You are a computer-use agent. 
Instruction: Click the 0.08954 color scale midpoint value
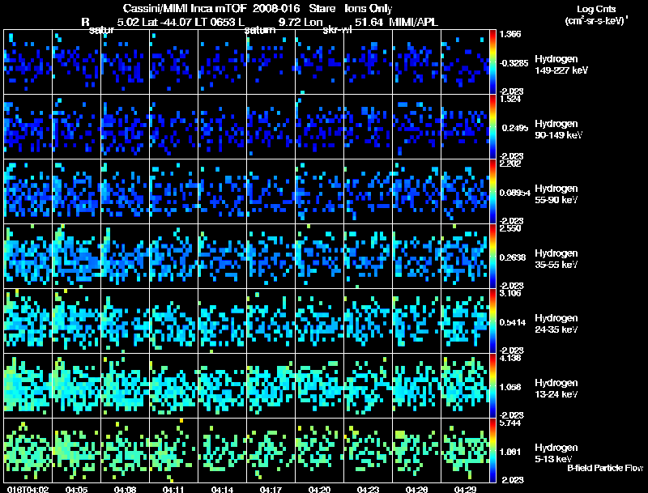tap(515, 193)
